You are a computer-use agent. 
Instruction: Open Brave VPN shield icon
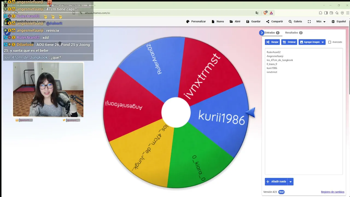click(342, 13)
